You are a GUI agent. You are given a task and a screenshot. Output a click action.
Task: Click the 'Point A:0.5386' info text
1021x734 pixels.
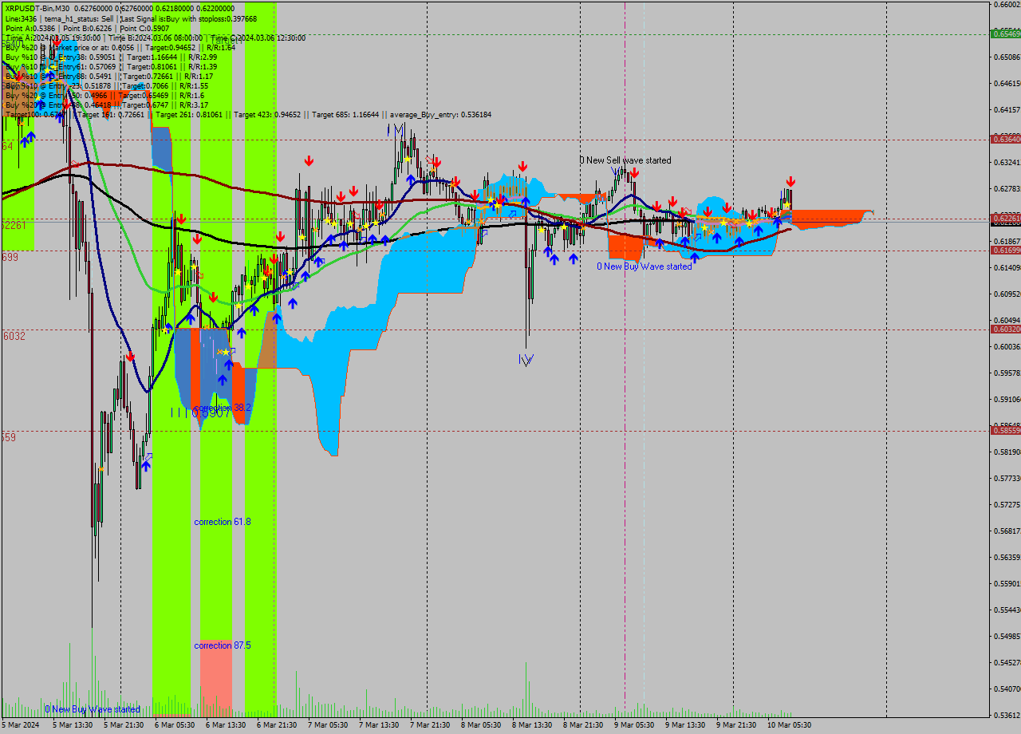30,28
